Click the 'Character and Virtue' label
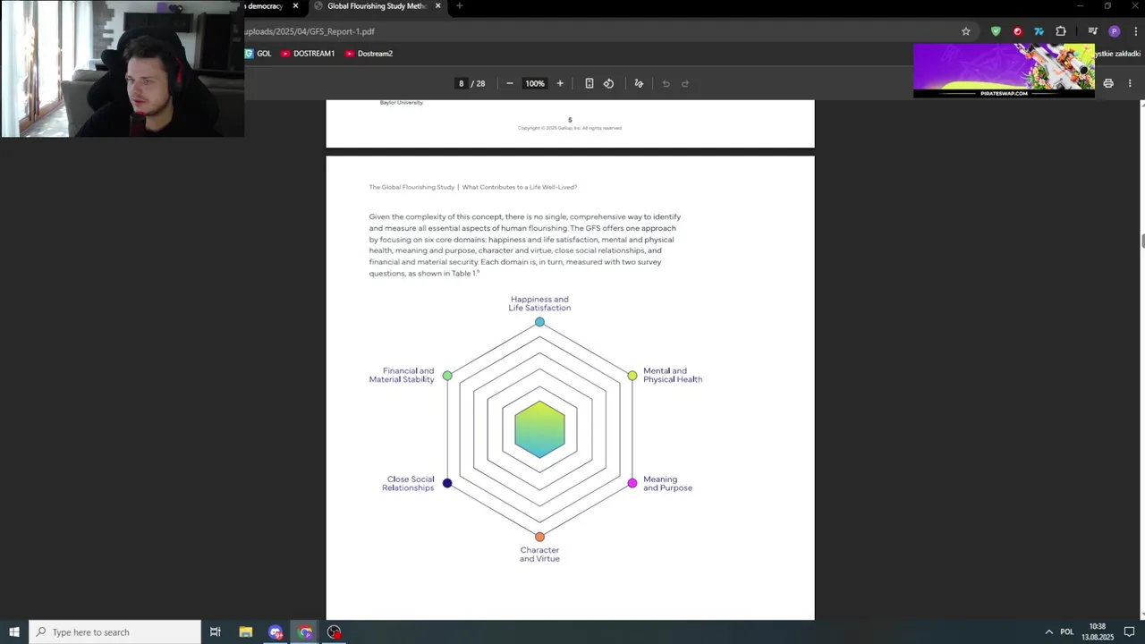The image size is (1145, 644). tap(539, 555)
